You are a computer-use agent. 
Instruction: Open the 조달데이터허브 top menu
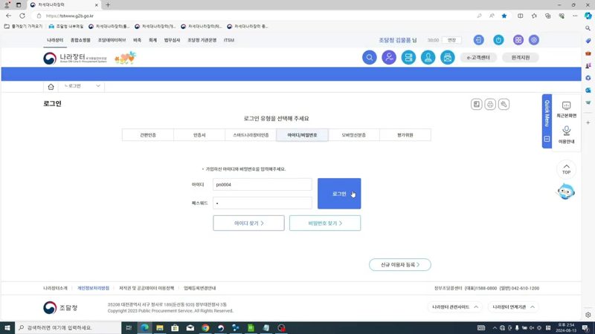112,40
